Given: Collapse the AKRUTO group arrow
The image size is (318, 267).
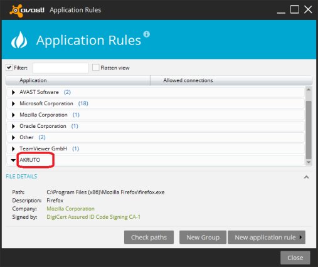Looking at the screenshot, I should pos(13,160).
